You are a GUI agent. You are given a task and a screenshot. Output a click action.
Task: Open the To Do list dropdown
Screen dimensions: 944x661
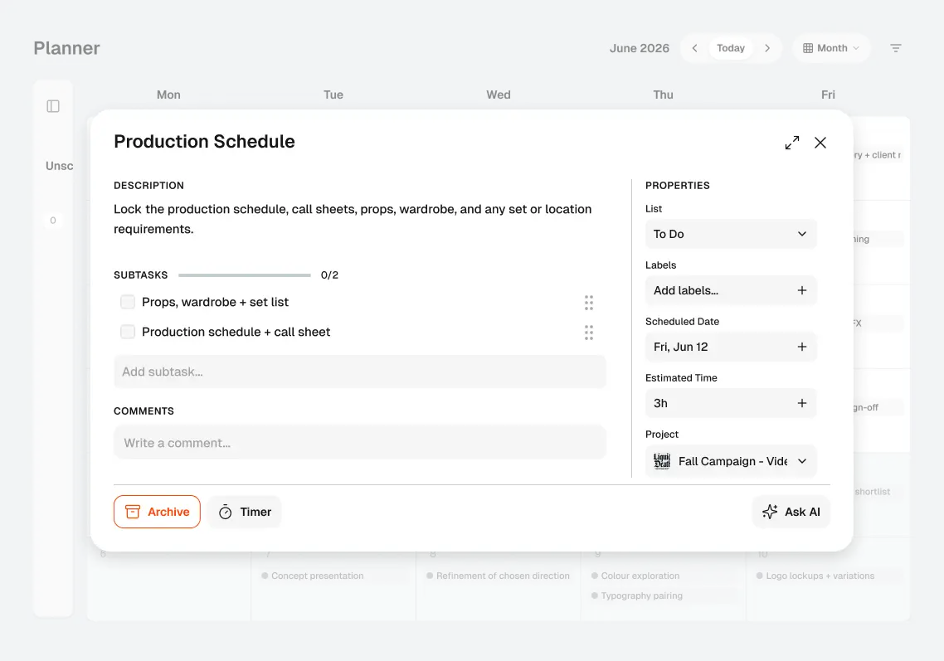[x=731, y=234]
